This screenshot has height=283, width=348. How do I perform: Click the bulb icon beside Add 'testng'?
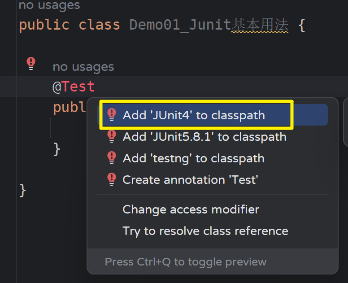(112, 158)
